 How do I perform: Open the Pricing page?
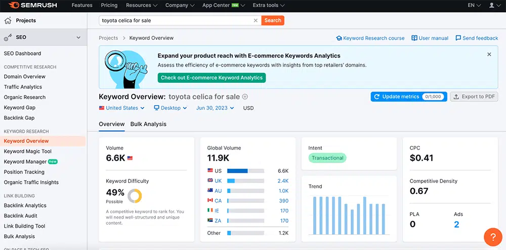tap(109, 5)
